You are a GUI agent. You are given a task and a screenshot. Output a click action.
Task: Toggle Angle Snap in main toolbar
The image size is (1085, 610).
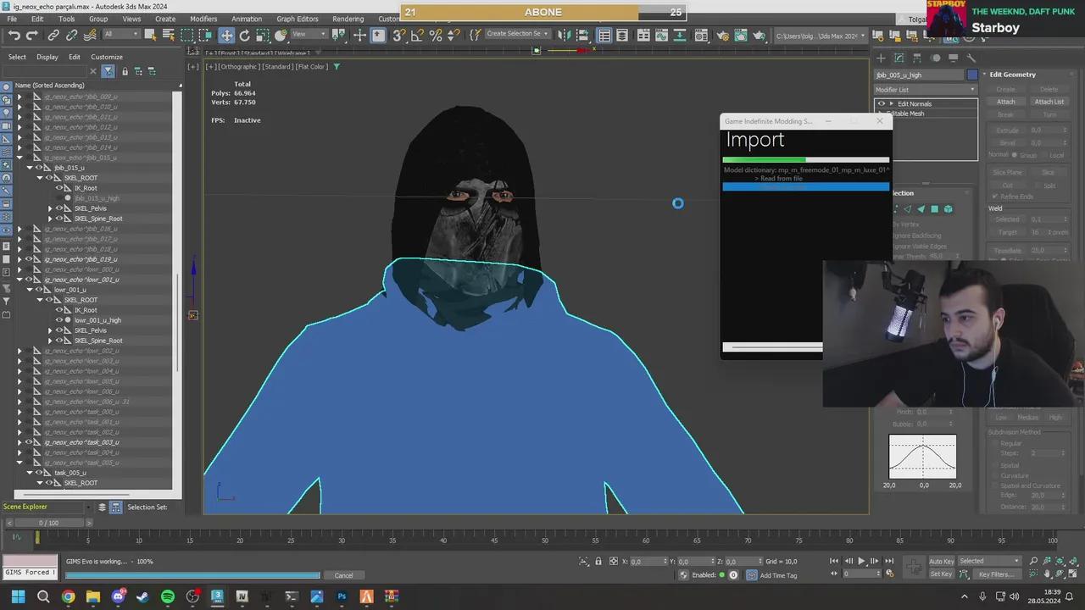(x=417, y=35)
